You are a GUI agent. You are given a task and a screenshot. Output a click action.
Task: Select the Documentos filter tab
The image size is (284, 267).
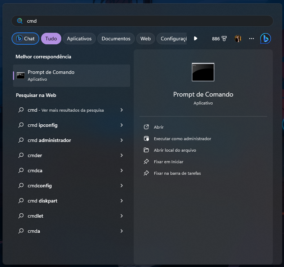click(116, 39)
